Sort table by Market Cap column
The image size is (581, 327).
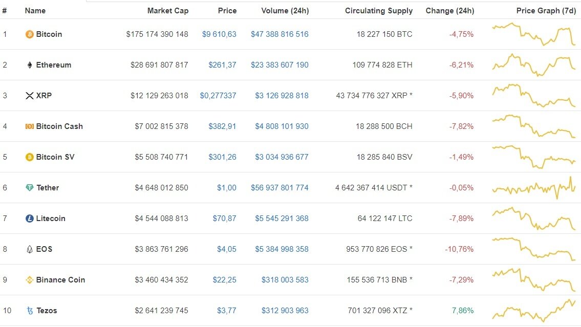click(167, 10)
